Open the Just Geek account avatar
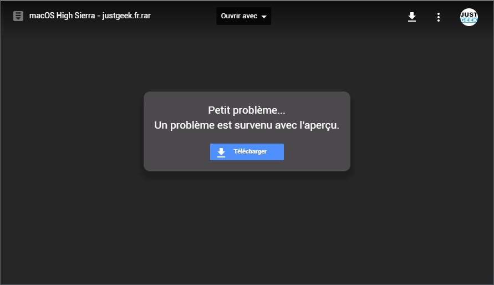Image resolution: width=494 pixels, height=285 pixels. pos(469,17)
